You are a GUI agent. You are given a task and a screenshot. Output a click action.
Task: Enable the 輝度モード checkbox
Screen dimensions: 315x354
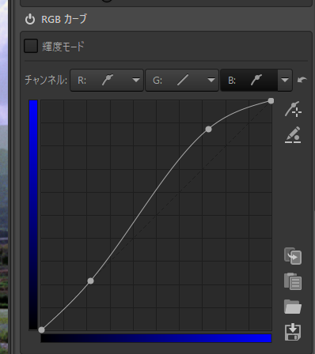coord(31,46)
